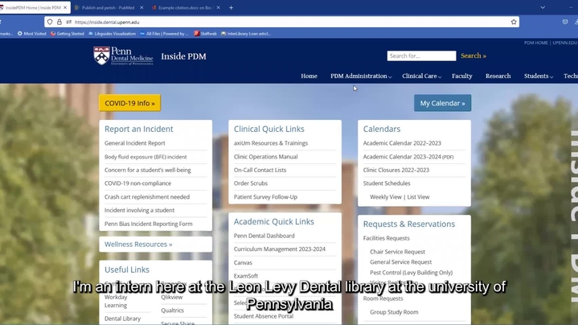578x325 pixels.
Task: Open My Calendar button
Action: 442,103
